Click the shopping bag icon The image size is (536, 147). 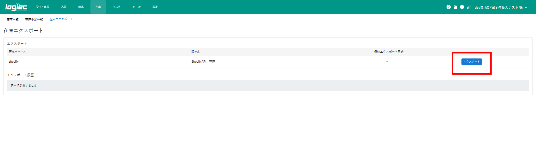click(x=455, y=7)
